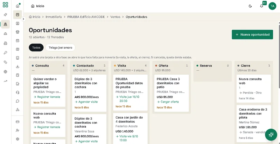This screenshot has width=280, height=144.
Task: Toggle dark mode with the moon icon
Action: click(x=250, y=6)
